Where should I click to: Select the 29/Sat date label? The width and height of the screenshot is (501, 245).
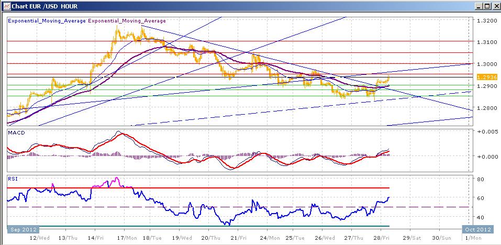(x=412, y=238)
